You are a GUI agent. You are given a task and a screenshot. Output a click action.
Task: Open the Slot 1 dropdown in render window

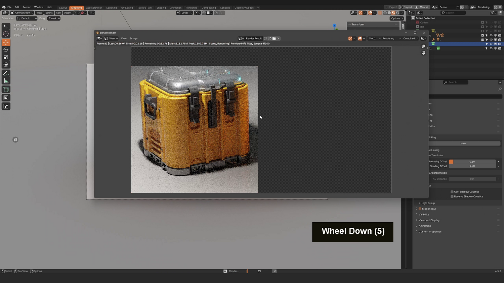pos(374,39)
